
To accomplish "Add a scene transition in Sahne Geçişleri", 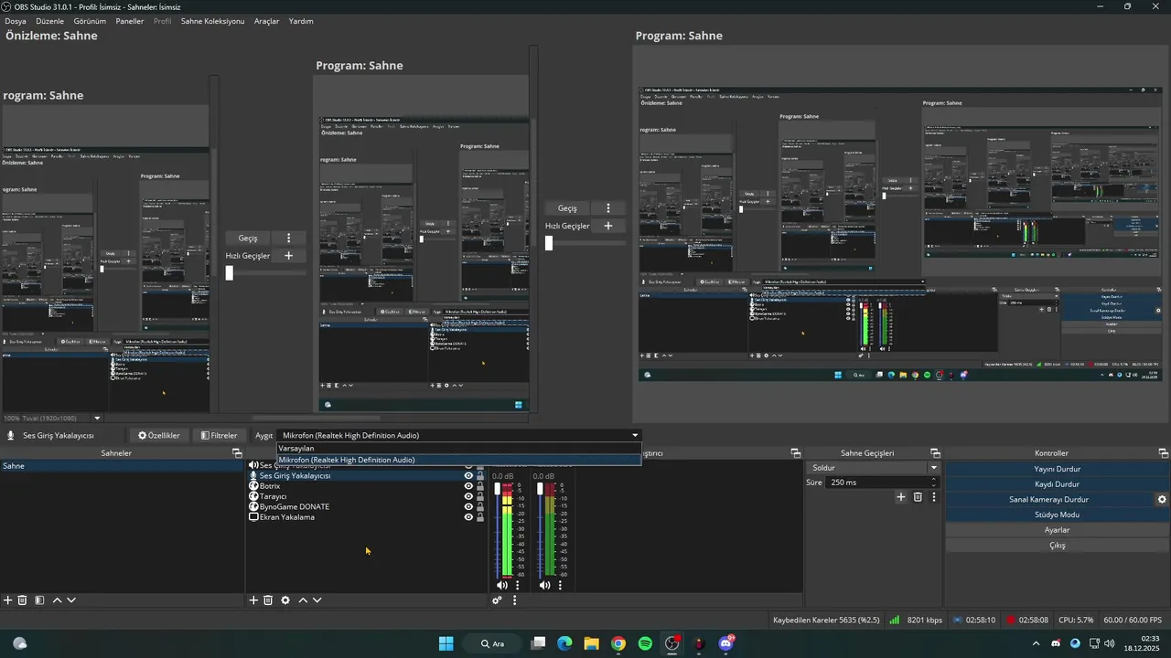I will (901, 497).
